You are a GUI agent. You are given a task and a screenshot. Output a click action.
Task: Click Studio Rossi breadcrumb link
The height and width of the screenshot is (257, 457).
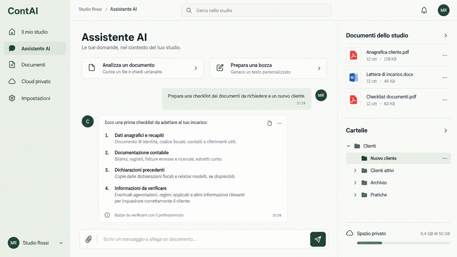[90, 9]
